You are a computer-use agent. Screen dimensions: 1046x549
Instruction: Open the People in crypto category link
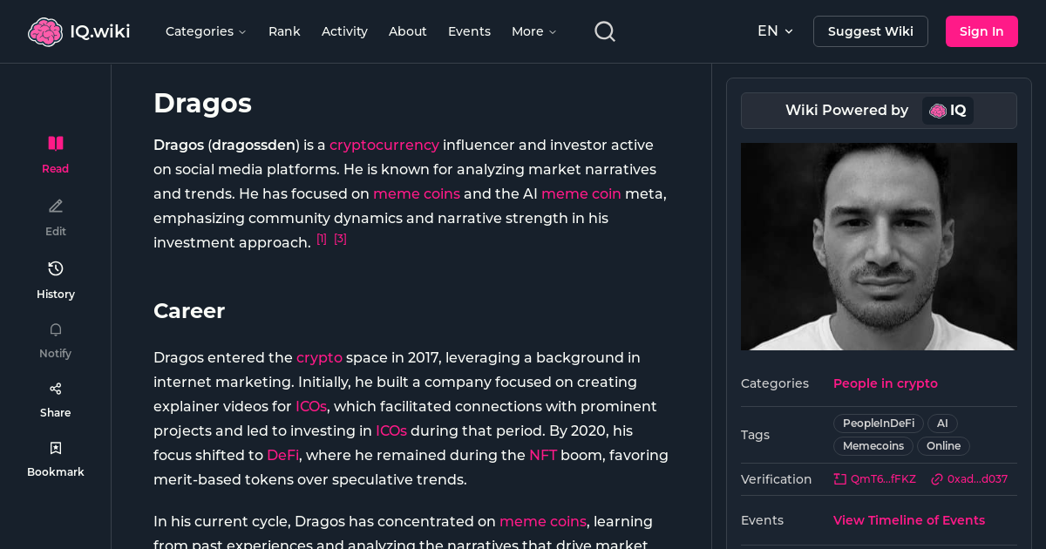click(885, 383)
